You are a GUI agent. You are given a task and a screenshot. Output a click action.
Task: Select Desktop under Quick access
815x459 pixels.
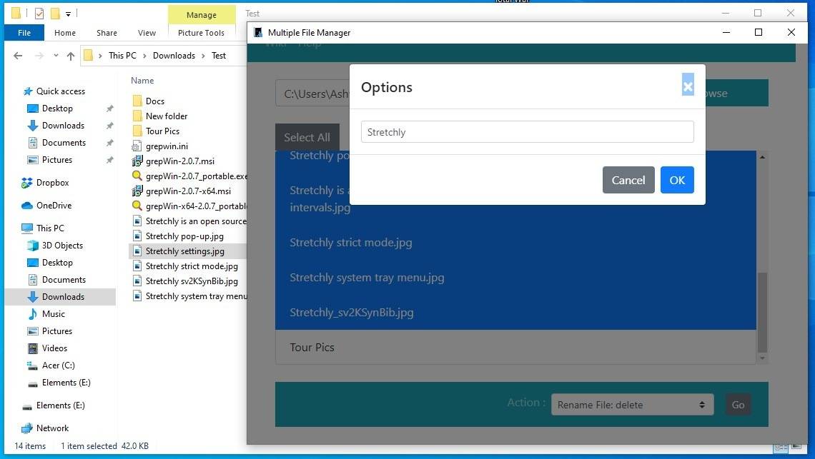click(x=57, y=109)
